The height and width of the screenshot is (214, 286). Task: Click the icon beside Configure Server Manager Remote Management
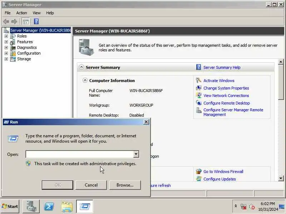point(198,110)
